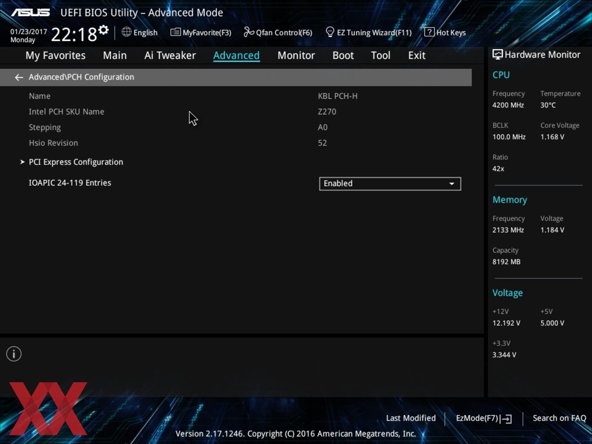Viewport: 592px width, 444px height.
Task: Click the Core Voltage 1.168 V
Action: coord(552,137)
